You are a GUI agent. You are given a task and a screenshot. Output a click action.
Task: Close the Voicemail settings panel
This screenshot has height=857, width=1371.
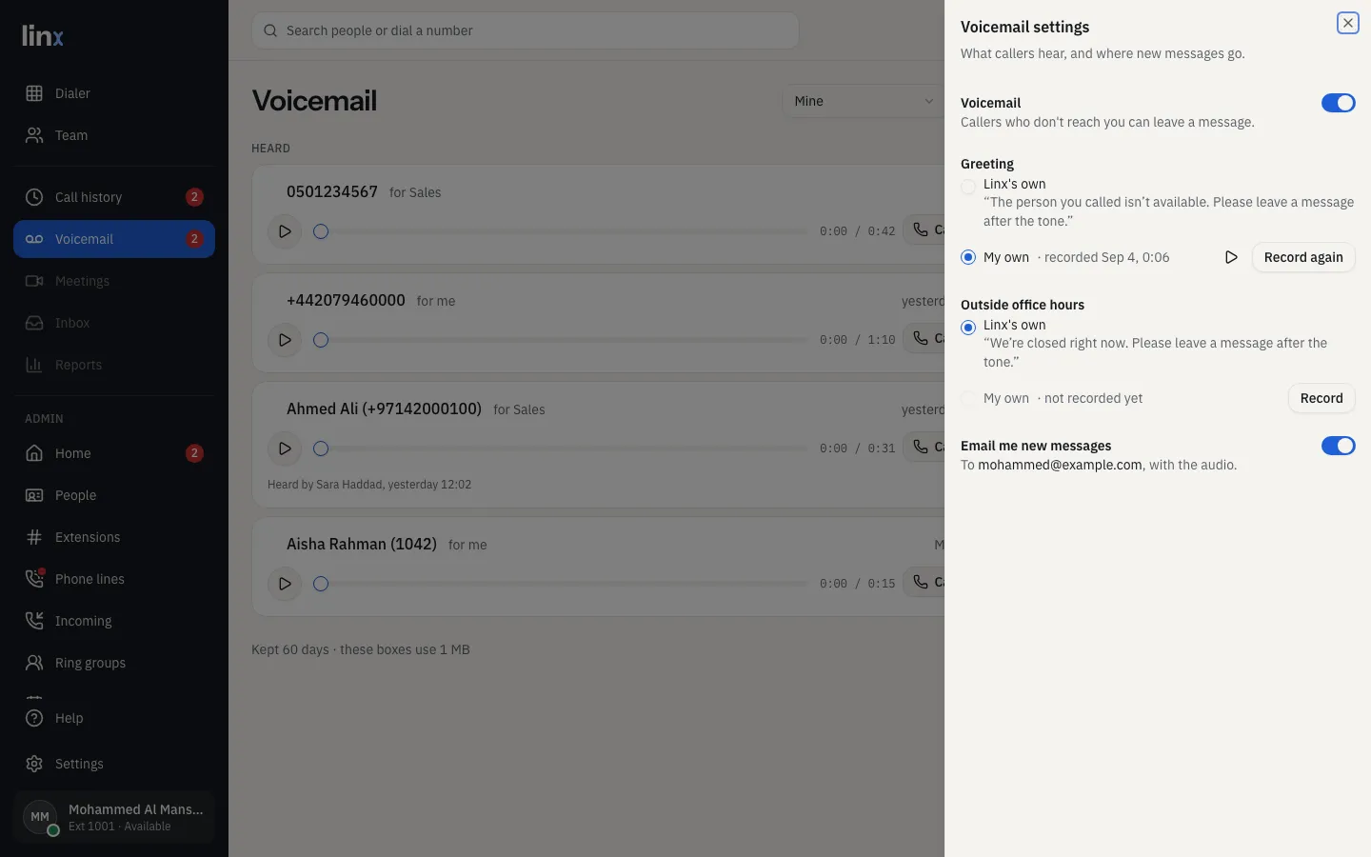(1348, 23)
